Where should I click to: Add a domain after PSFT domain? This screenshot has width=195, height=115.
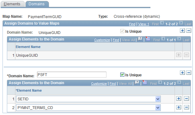pos(182,73)
